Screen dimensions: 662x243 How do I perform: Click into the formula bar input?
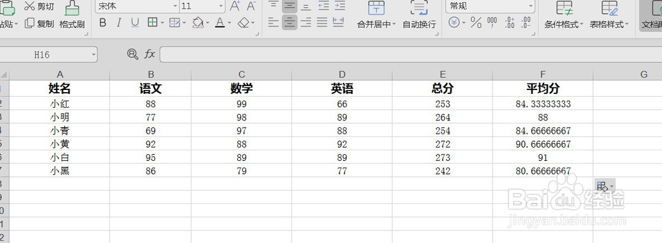pos(410,54)
